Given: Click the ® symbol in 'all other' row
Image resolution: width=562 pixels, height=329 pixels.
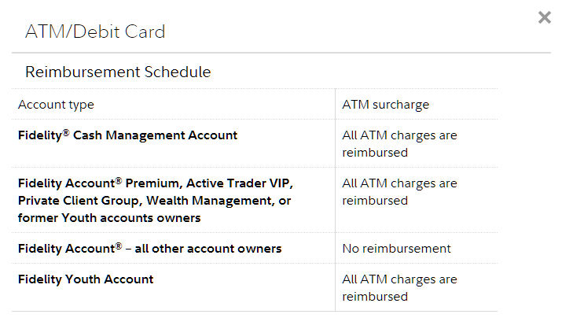Looking at the screenshot, I should pos(119,246).
